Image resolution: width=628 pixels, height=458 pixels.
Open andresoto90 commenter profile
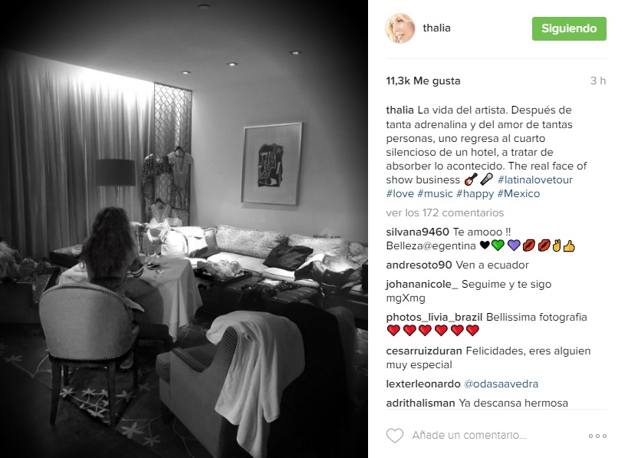pos(419,265)
